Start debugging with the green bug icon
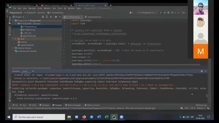219x123 pixels. click(x=165, y=13)
